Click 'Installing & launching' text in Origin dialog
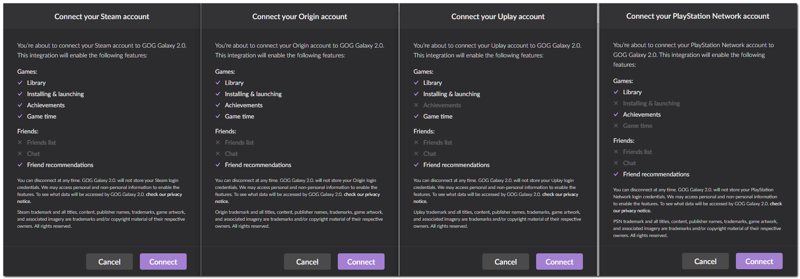800x279 pixels. 253,94
